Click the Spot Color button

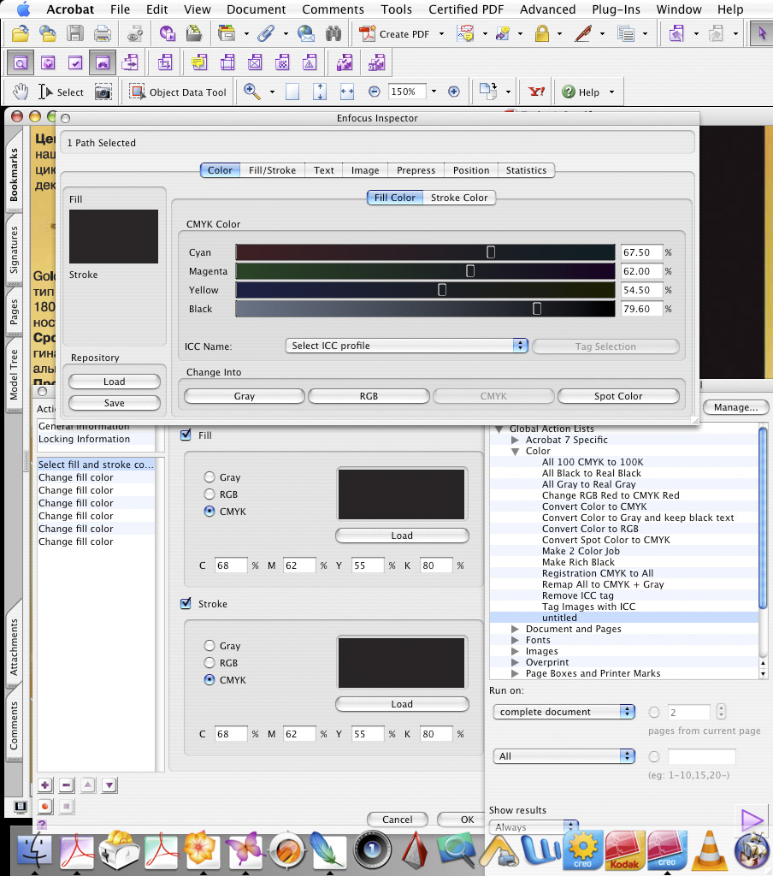point(618,396)
